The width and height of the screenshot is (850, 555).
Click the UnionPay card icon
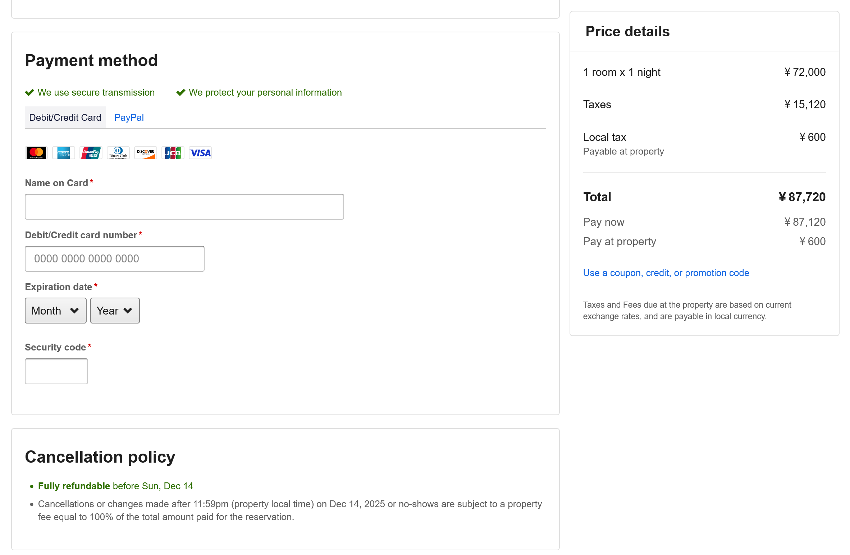coord(91,153)
